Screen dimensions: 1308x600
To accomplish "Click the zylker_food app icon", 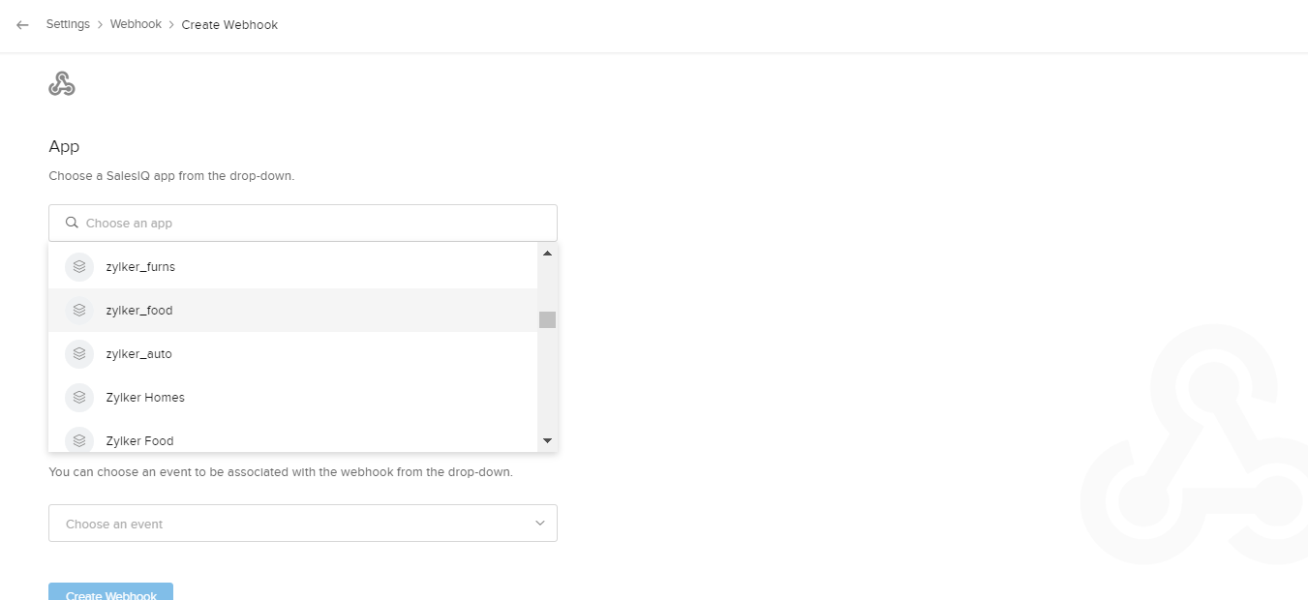I will pos(79,311).
